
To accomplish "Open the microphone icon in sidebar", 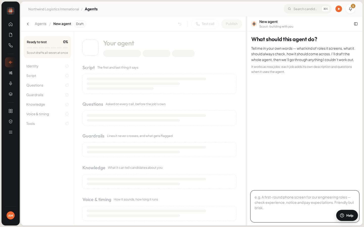I will coord(11,83).
